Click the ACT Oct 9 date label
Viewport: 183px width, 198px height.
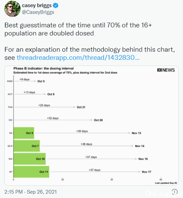click(x=51, y=94)
